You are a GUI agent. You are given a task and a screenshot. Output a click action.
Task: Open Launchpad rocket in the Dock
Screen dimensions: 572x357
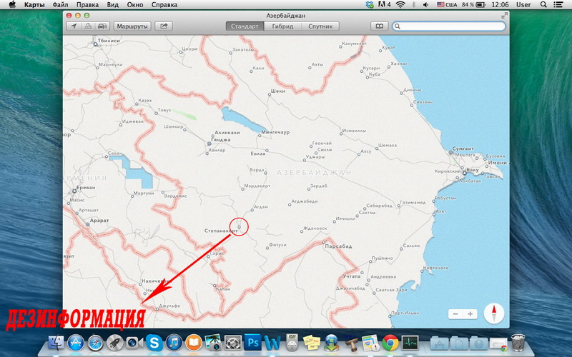click(x=115, y=343)
